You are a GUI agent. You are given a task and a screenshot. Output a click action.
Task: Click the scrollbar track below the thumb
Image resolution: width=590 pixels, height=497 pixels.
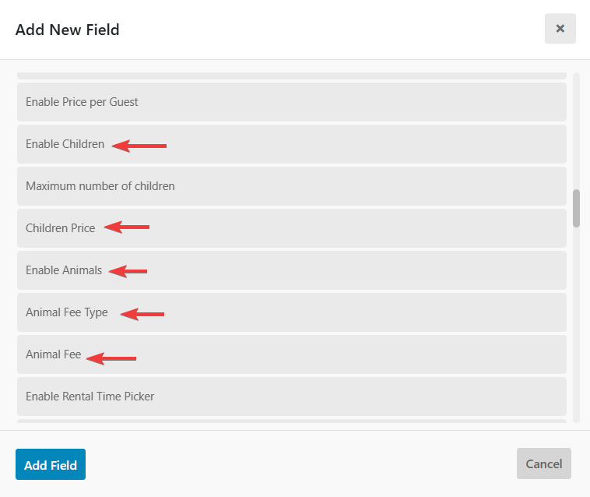coord(576,327)
